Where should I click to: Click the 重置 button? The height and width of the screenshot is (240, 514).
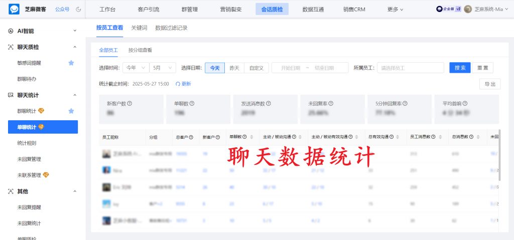[482, 68]
